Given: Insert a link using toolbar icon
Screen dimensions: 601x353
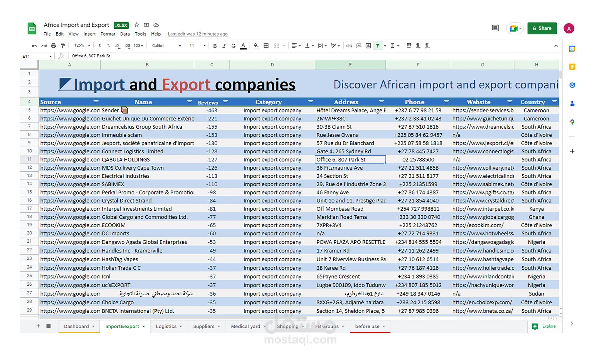Looking at the screenshot, I should 349,46.
